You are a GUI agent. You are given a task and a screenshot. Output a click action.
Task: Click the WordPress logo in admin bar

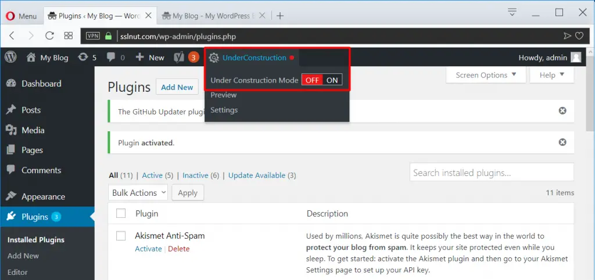(10, 58)
